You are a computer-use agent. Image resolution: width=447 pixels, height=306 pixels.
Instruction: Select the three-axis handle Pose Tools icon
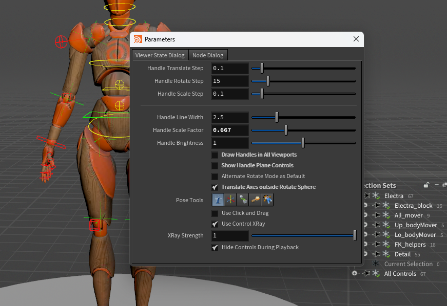[x=230, y=200]
